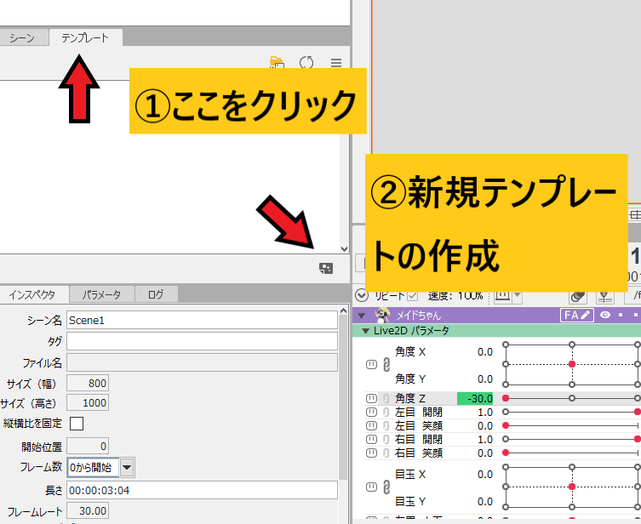
Task: Click the refresh template list icon
Action: point(306,62)
